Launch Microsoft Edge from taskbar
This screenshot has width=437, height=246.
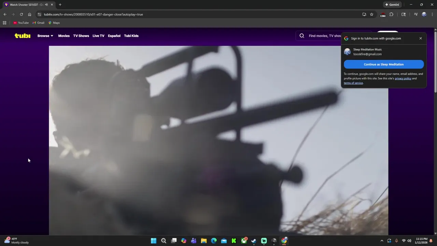coord(214,241)
